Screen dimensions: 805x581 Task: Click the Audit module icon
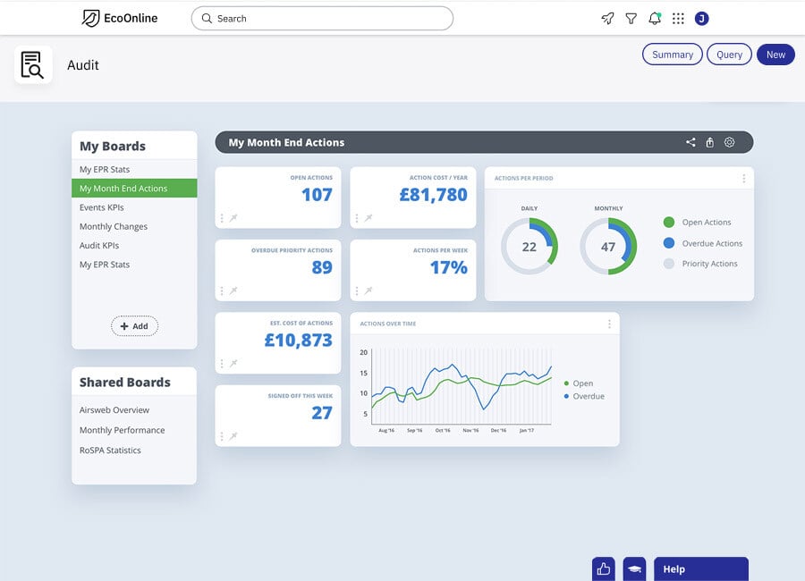[33, 64]
